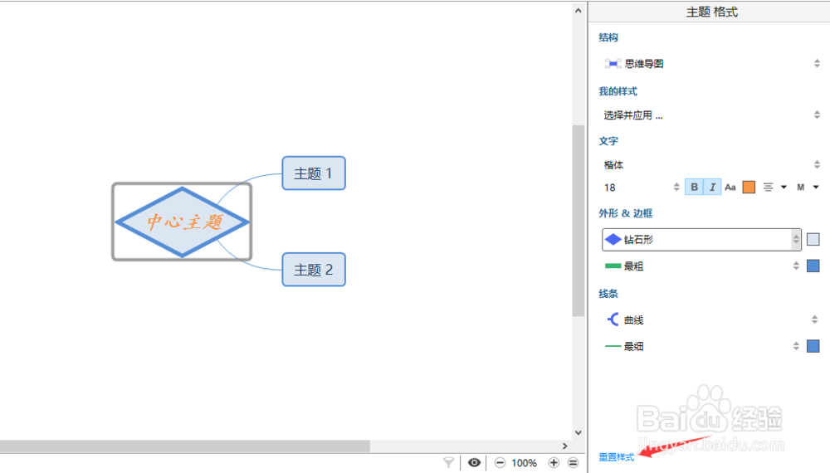Open the 选择并应用 style dropdown
The width and height of the screenshot is (830, 473).
pyautogui.click(x=712, y=115)
